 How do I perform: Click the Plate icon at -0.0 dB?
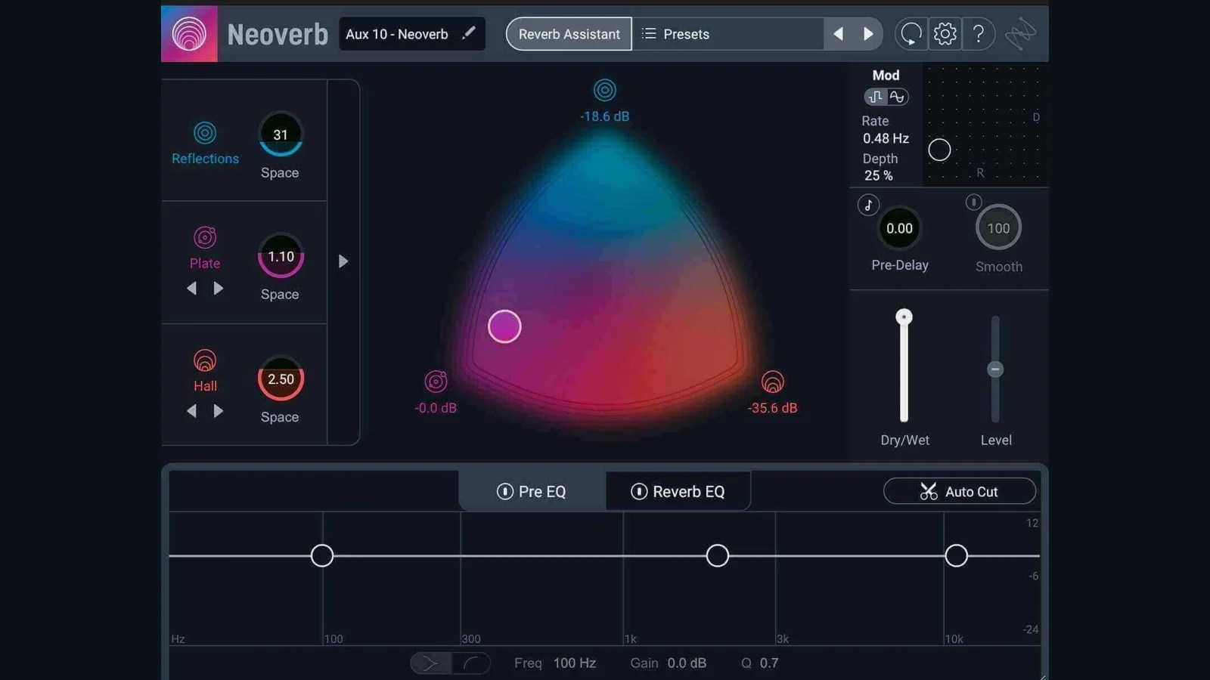[436, 382]
